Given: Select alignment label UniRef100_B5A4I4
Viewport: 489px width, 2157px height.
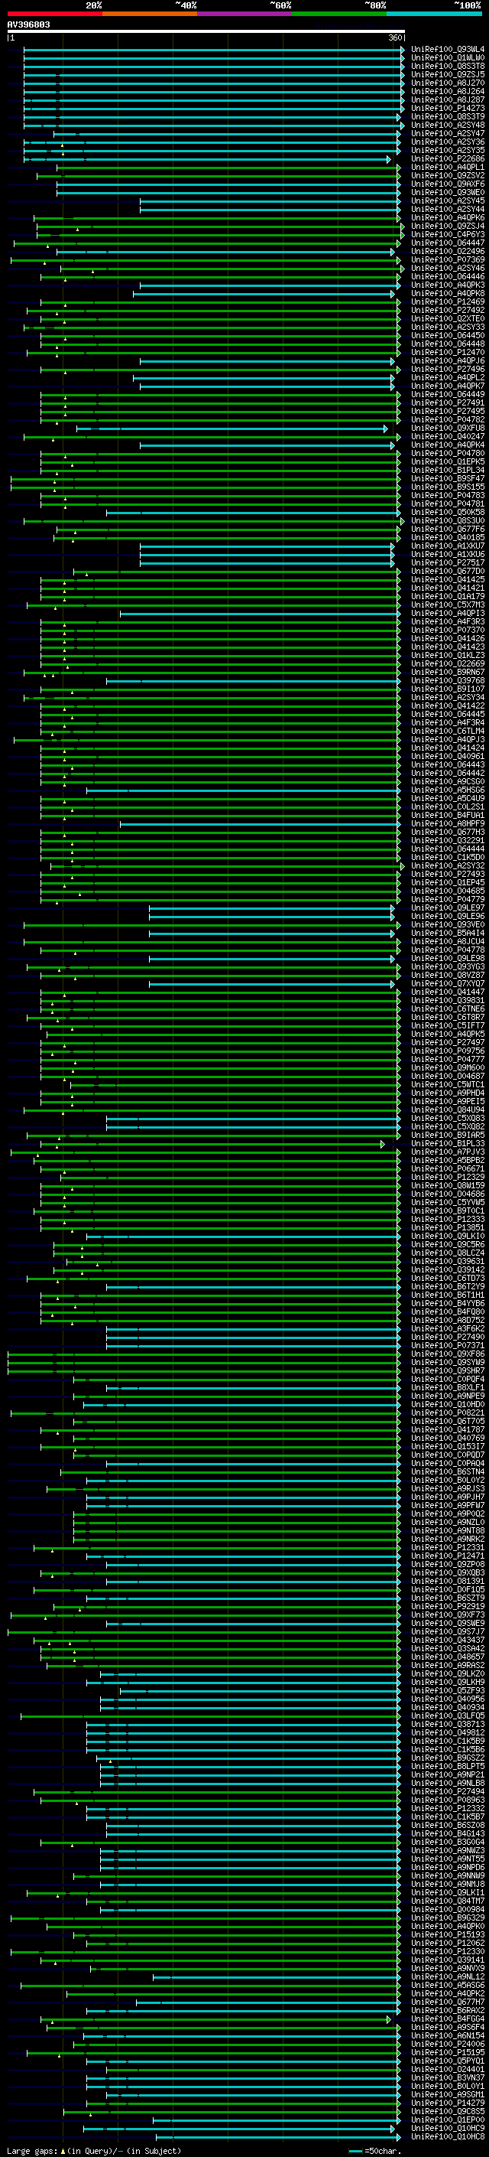Looking at the screenshot, I should click(x=447, y=933).
